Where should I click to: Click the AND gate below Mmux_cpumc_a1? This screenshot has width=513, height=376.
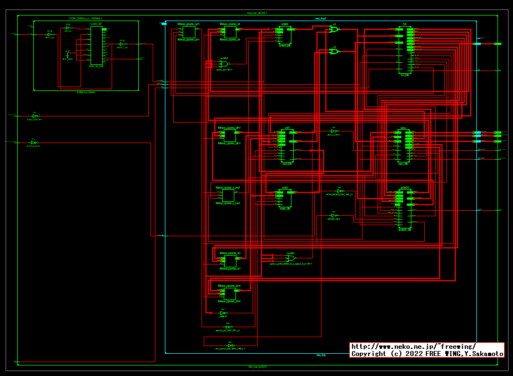(224, 64)
